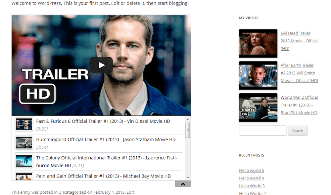Open the World War Z Official Trailer link
331x195 pixels.
pos(299,105)
